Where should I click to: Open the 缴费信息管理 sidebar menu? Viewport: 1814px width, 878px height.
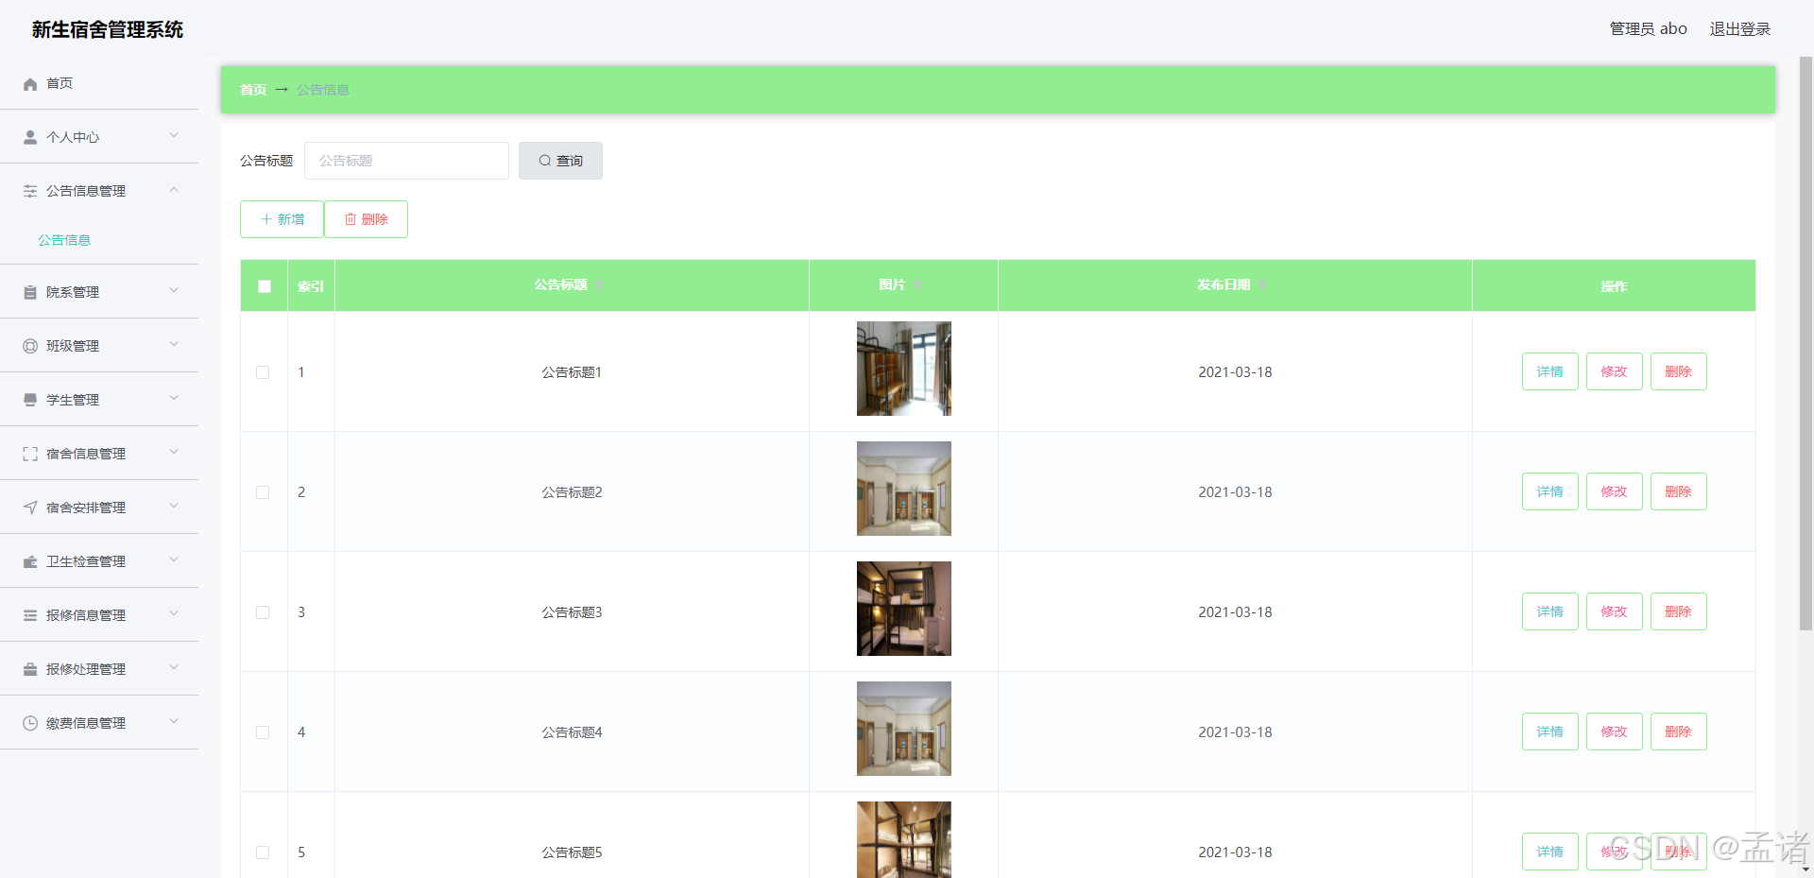pos(99,723)
